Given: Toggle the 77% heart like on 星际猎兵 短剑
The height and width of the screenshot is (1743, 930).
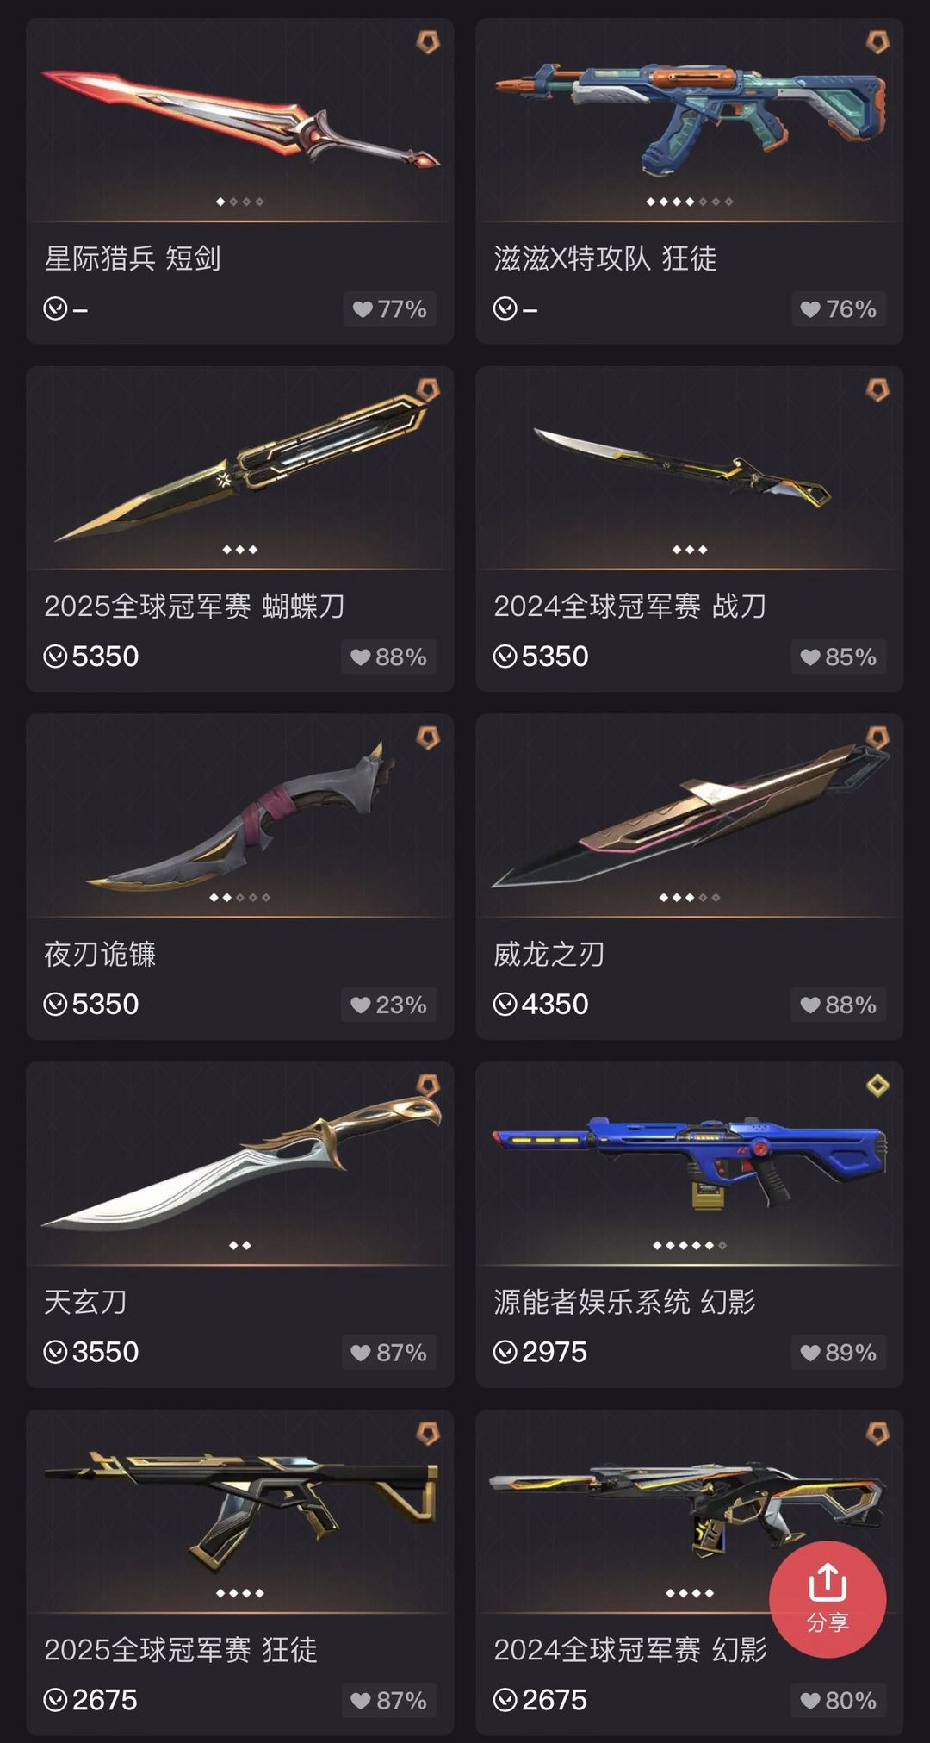Looking at the screenshot, I should 389,309.
